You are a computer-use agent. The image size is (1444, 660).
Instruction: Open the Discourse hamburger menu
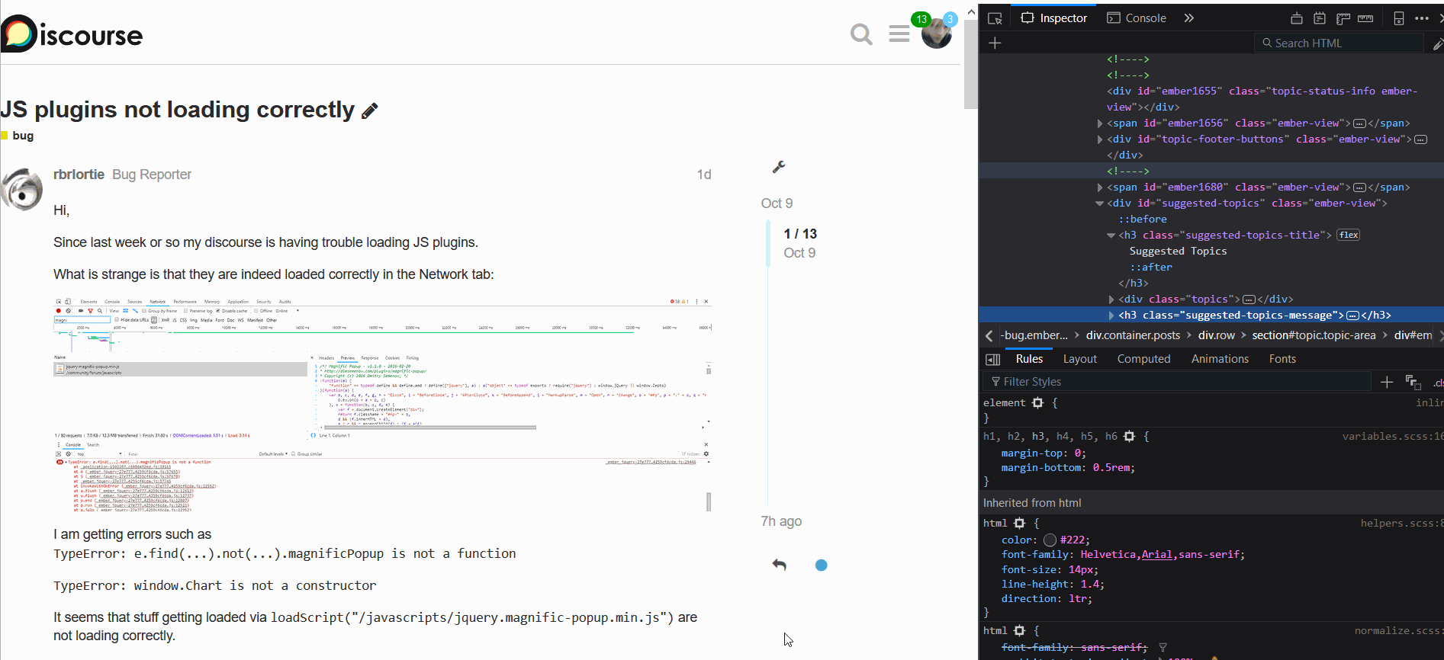pos(899,34)
